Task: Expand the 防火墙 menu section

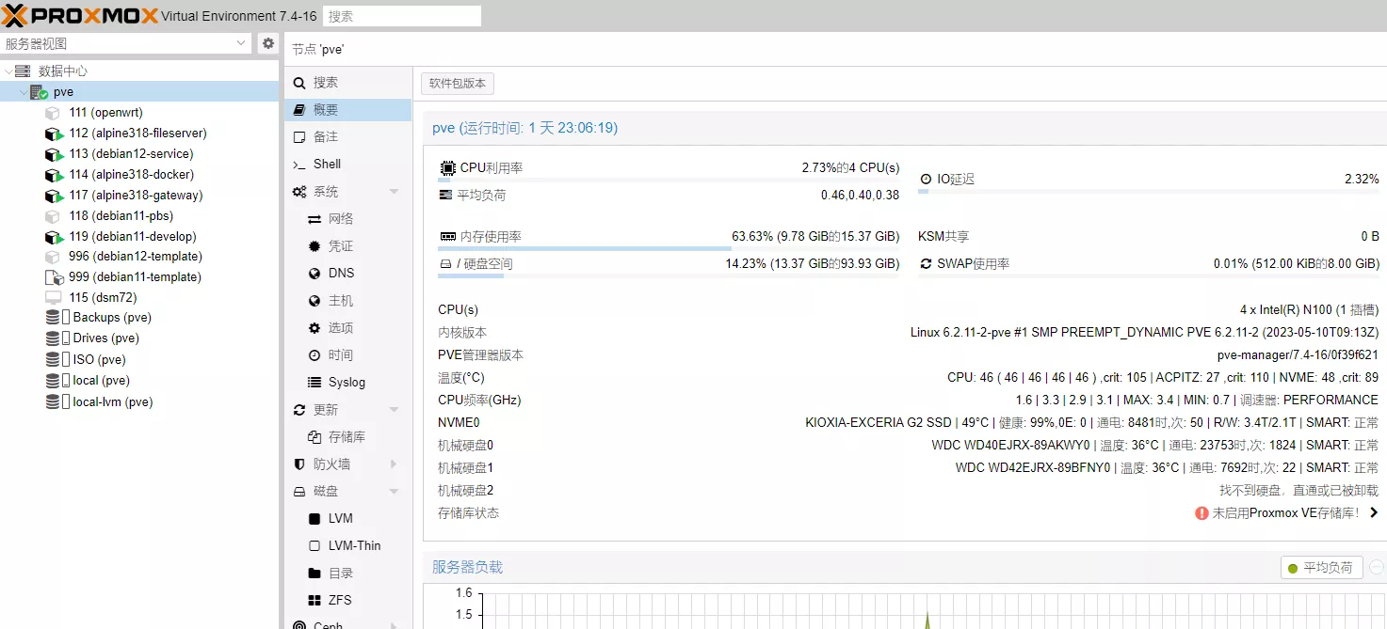Action: [x=394, y=464]
